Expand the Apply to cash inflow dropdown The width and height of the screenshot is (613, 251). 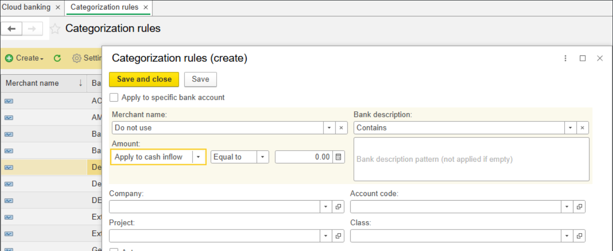pyautogui.click(x=199, y=157)
